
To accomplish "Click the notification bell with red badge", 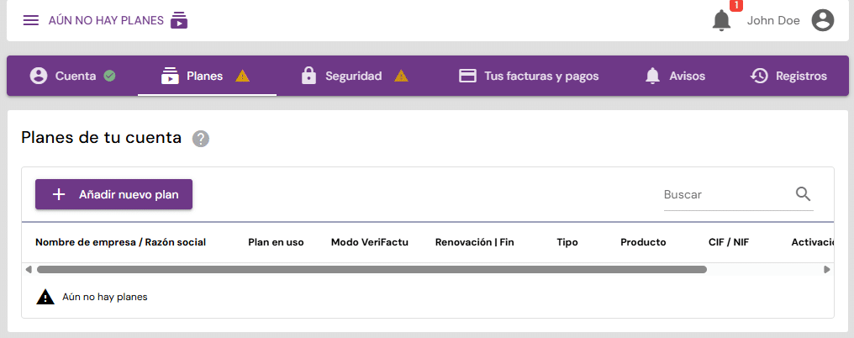I will (721, 20).
